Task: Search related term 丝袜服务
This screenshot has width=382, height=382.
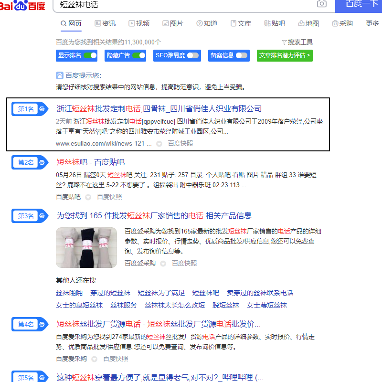Action: pyautogui.click(x=124, y=305)
